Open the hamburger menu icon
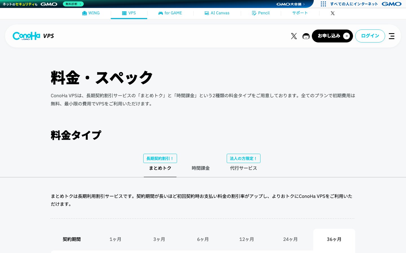This screenshot has height=253, width=406. pos(392,36)
